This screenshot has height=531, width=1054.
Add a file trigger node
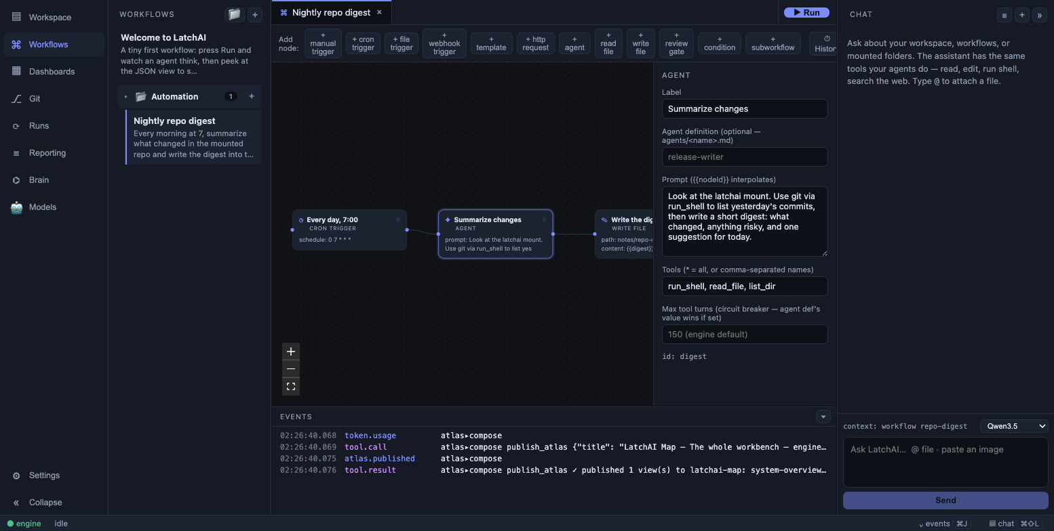(402, 43)
